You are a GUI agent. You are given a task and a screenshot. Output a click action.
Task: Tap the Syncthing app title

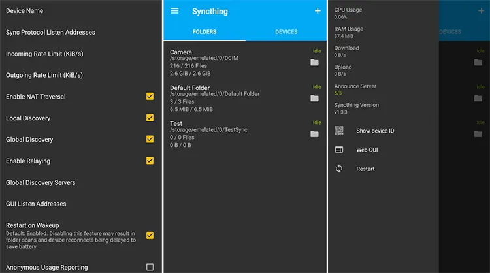click(210, 12)
